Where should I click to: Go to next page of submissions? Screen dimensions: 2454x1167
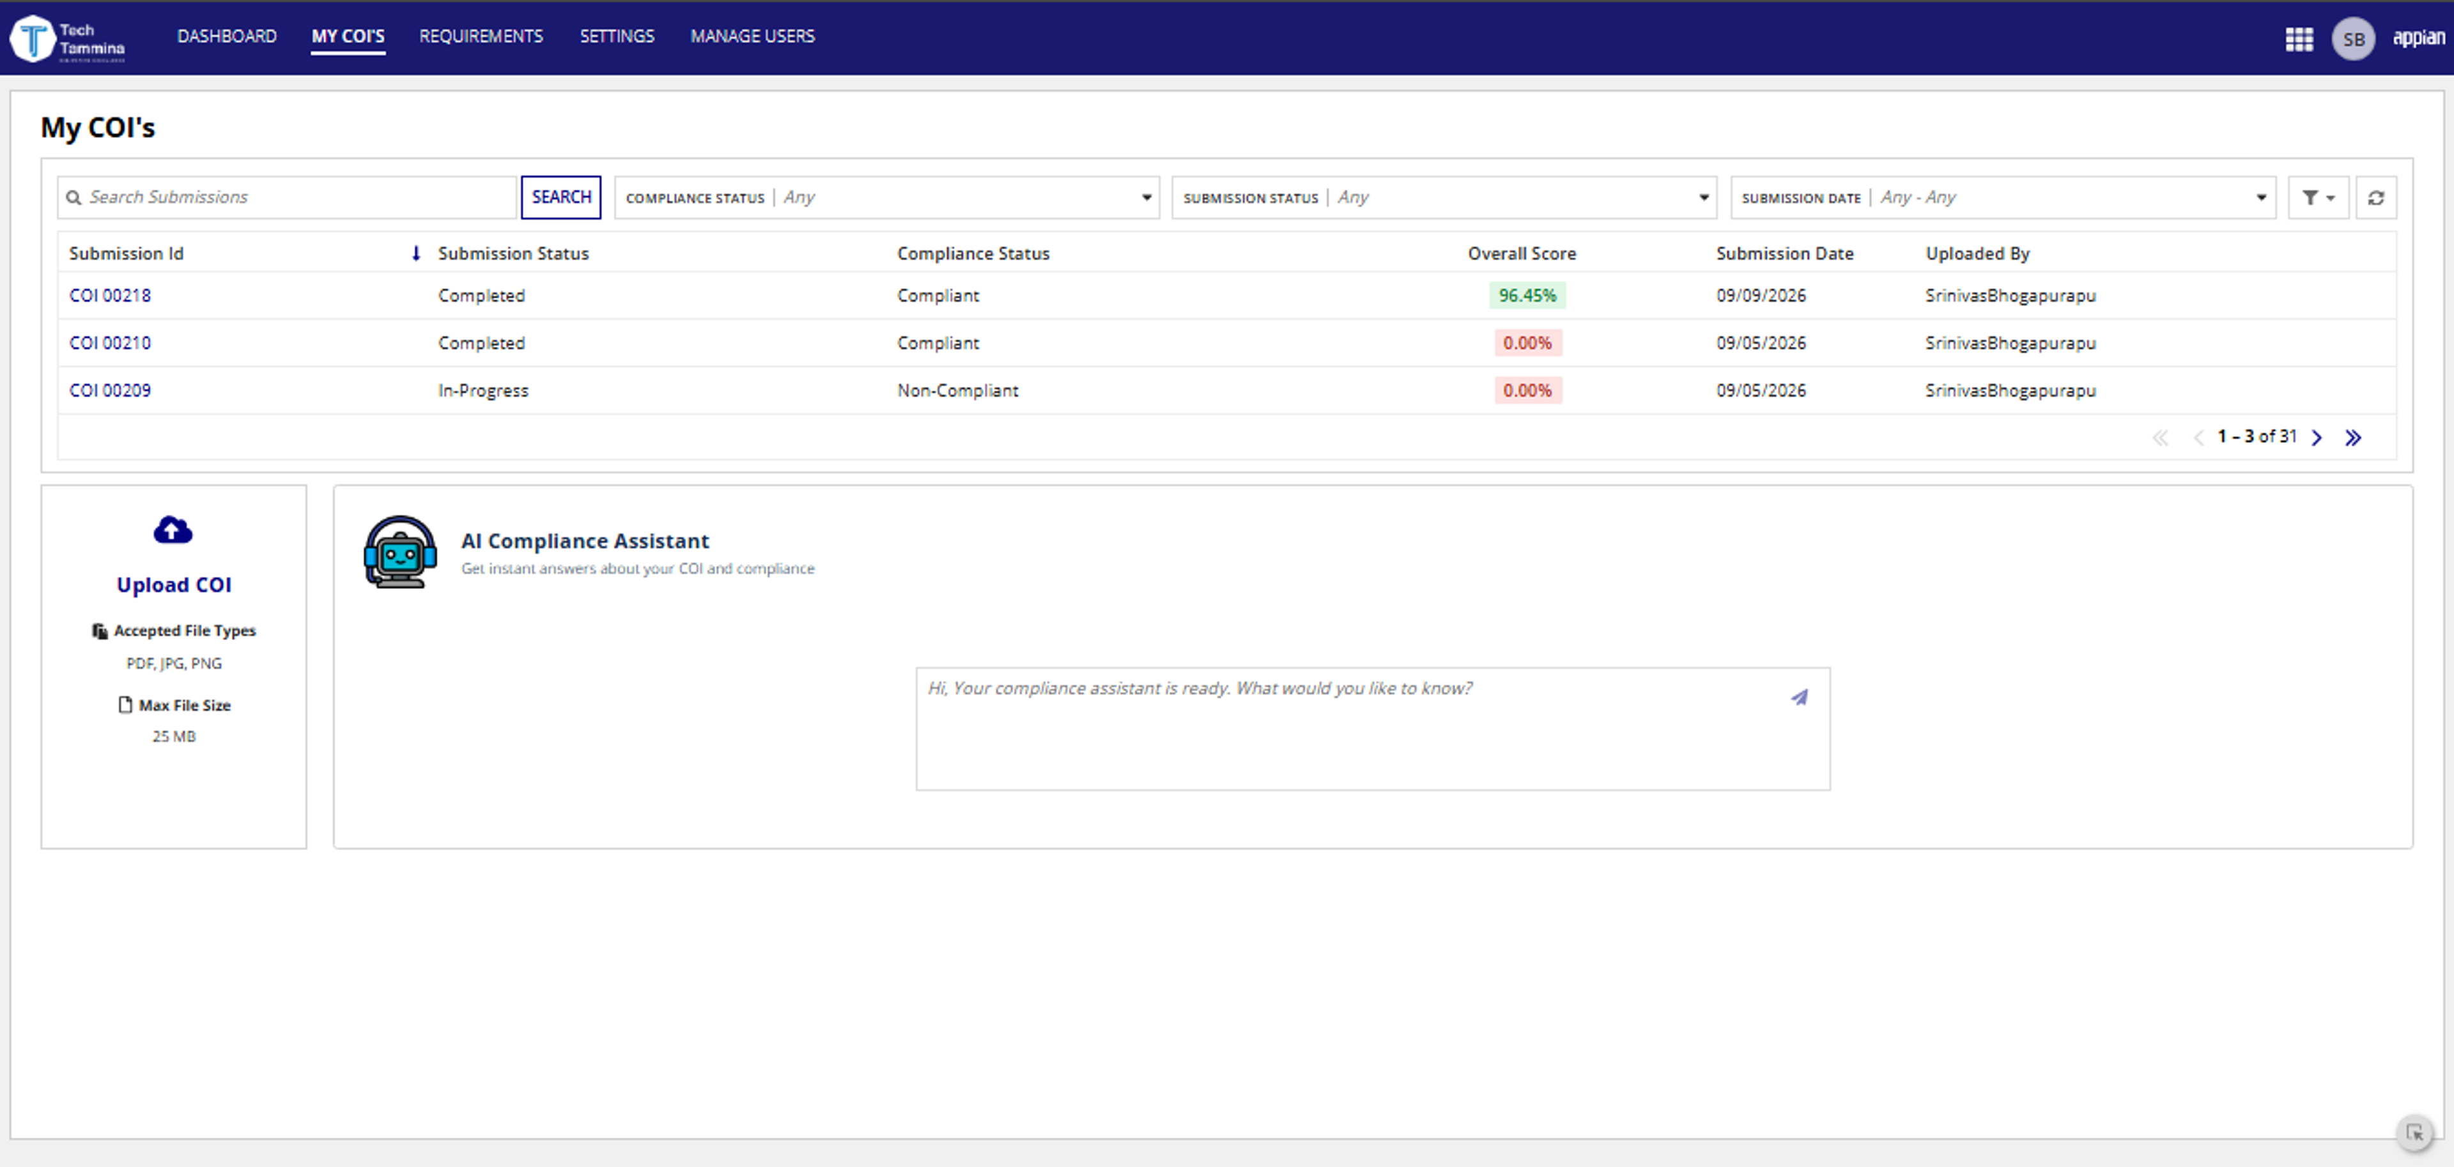pyautogui.click(x=2317, y=438)
